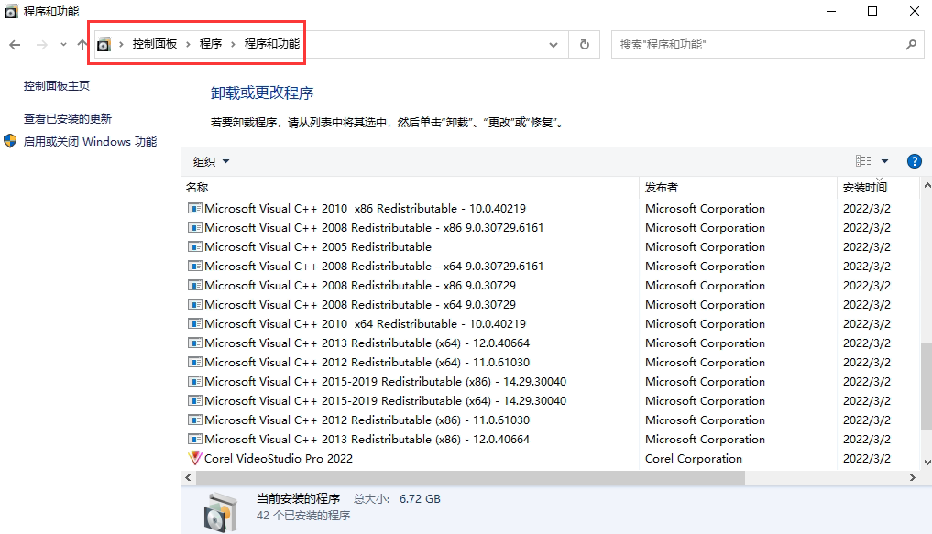
Task: Sort list by 名称 column header
Action: [197, 187]
